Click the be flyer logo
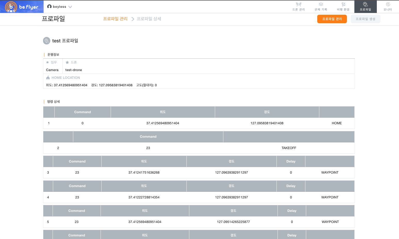Screen dimensions: 399x239 (x=22, y=7)
